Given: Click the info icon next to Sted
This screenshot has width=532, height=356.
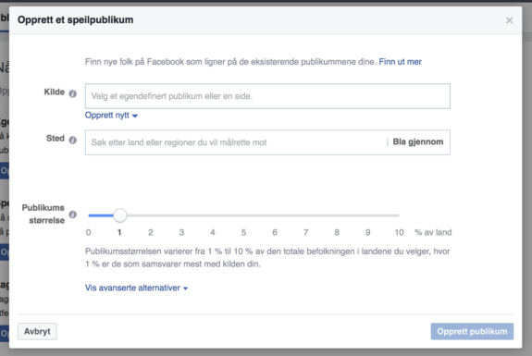Looking at the screenshot, I should [72, 140].
